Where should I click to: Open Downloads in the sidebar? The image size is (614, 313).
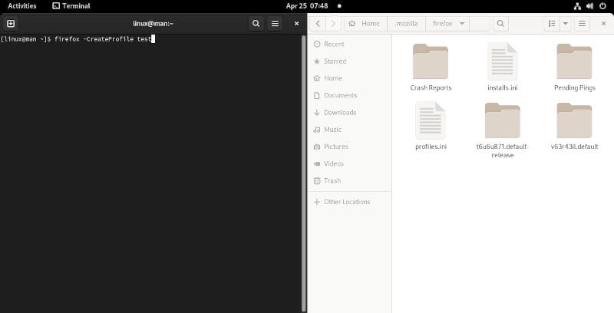point(349,112)
